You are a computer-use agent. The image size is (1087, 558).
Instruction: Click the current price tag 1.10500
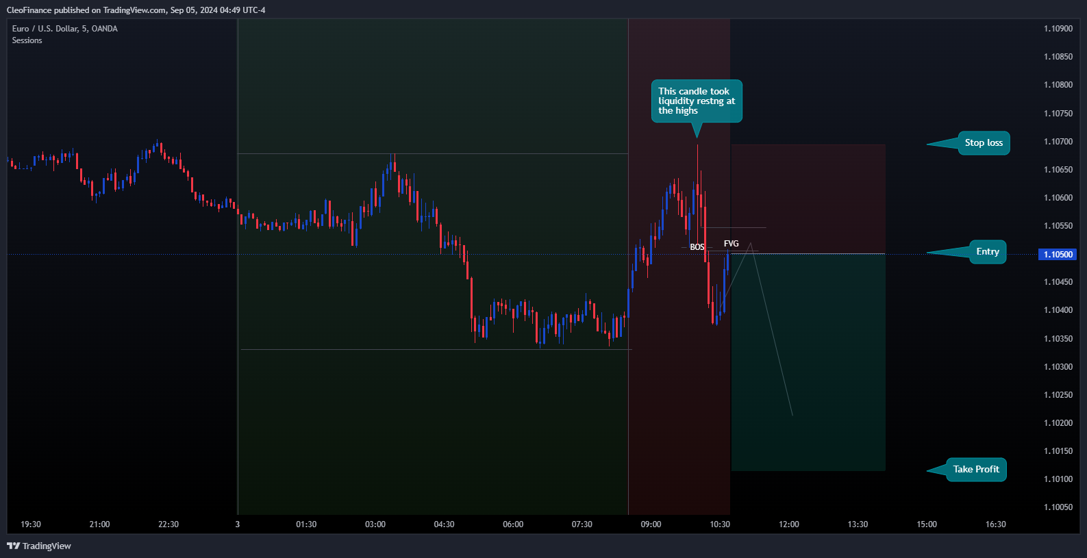tap(1058, 255)
